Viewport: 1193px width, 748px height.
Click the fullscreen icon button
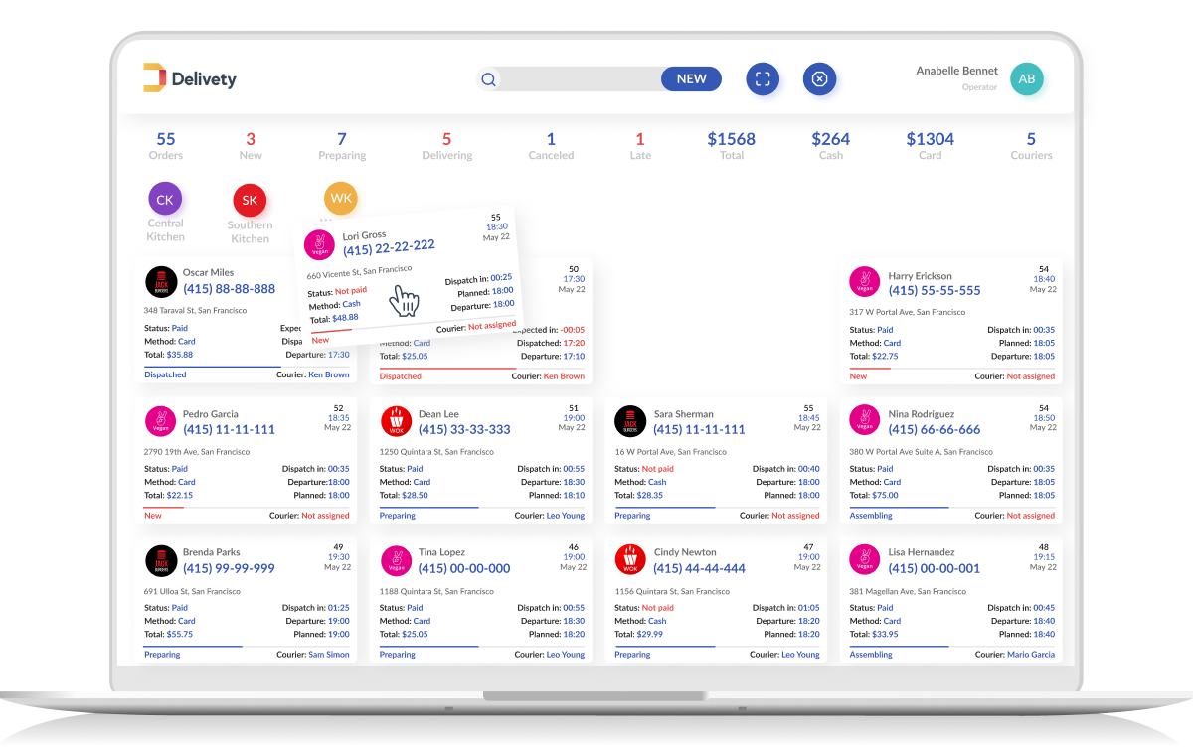point(763,79)
